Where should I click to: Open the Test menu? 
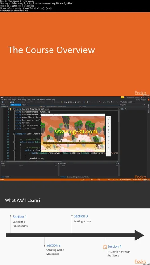38,100
